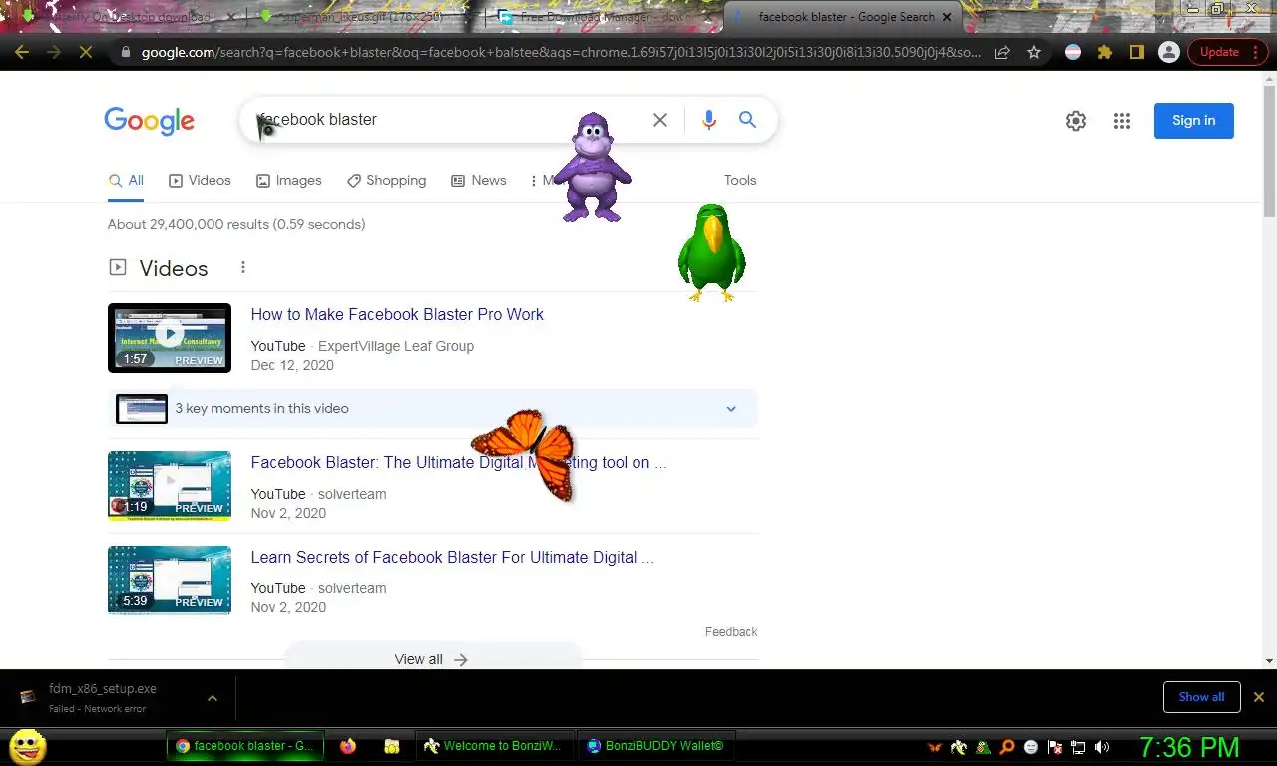Clear the search box with X
This screenshot has height=766, width=1277.
coord(660,120)
